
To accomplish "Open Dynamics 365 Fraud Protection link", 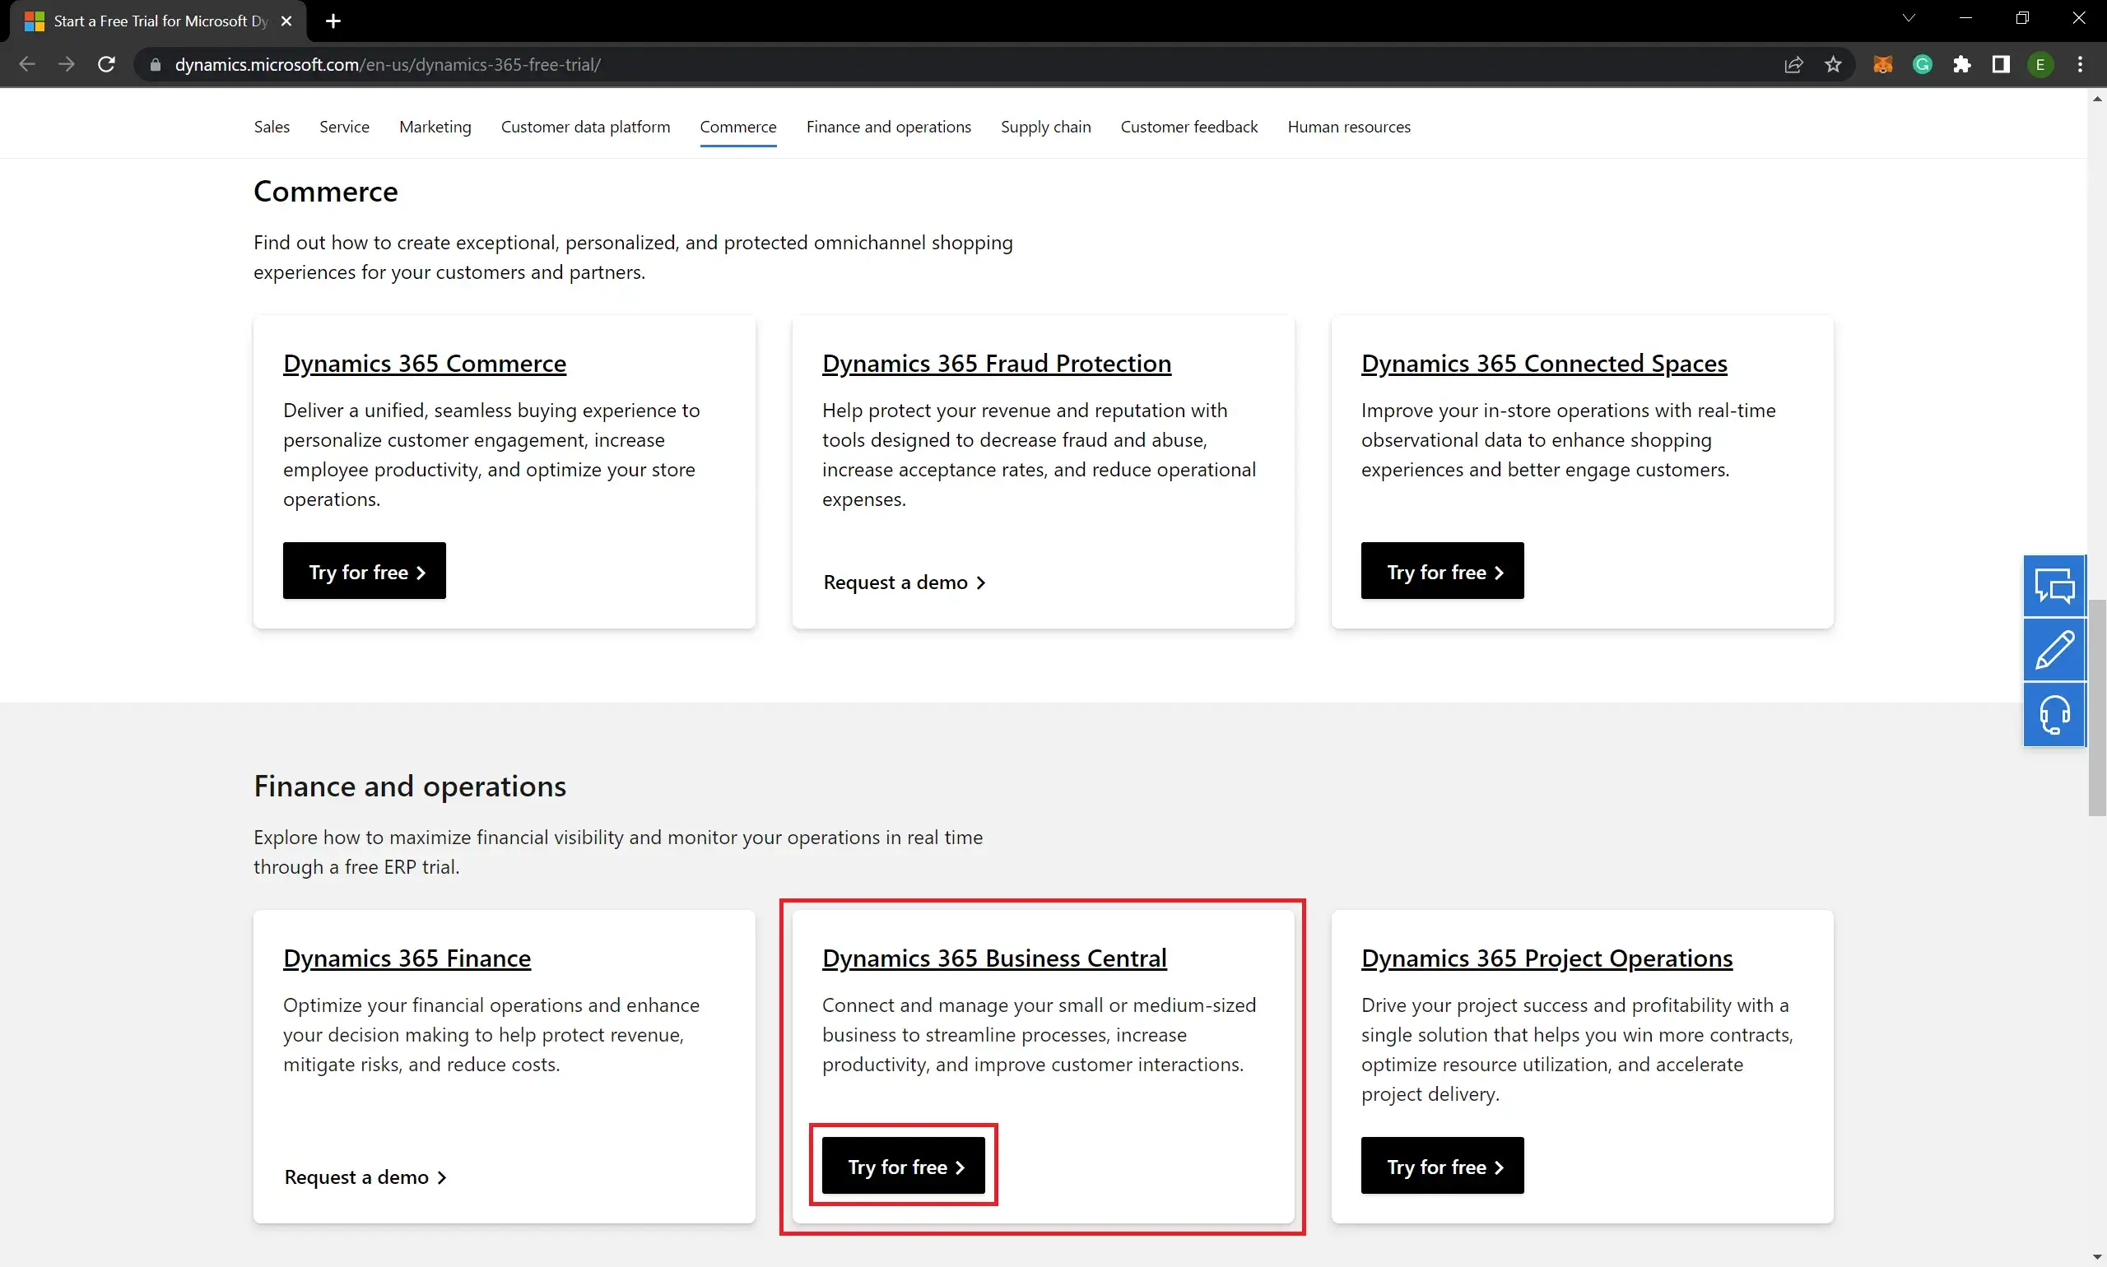I will point(996,364).
